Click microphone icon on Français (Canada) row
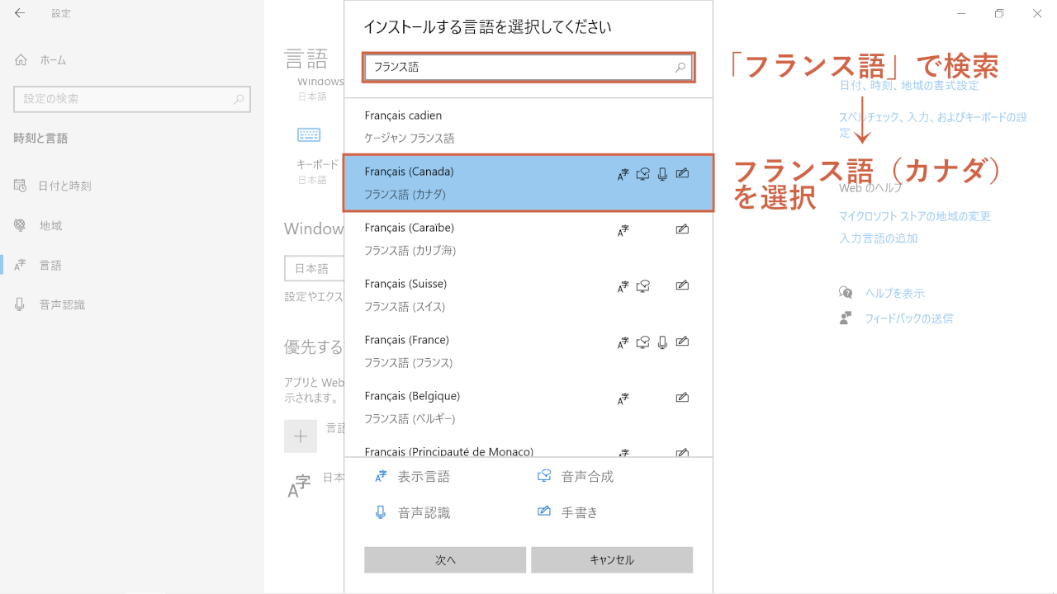This screenshot has width=1057, height=594. pos(662,174)
